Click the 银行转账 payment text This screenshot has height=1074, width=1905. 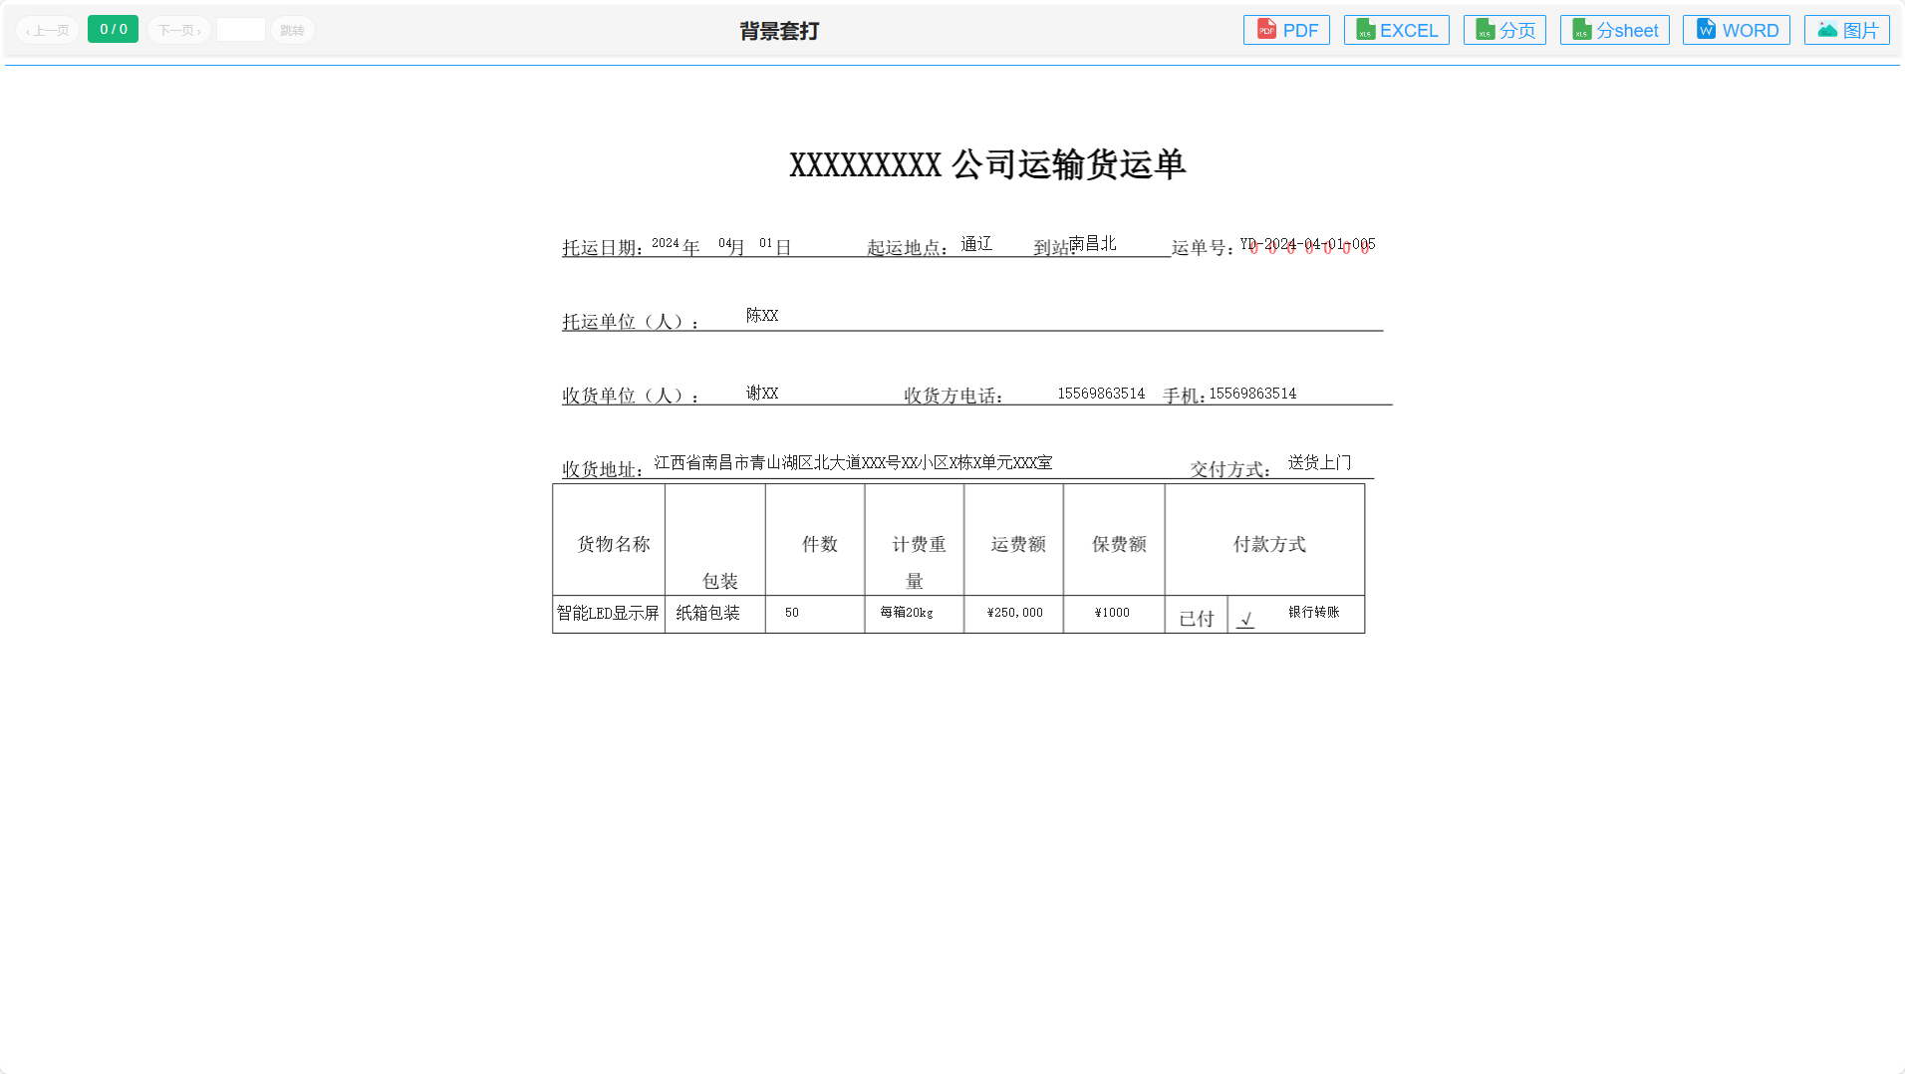pyautogui.click(x=1313, y=612)
